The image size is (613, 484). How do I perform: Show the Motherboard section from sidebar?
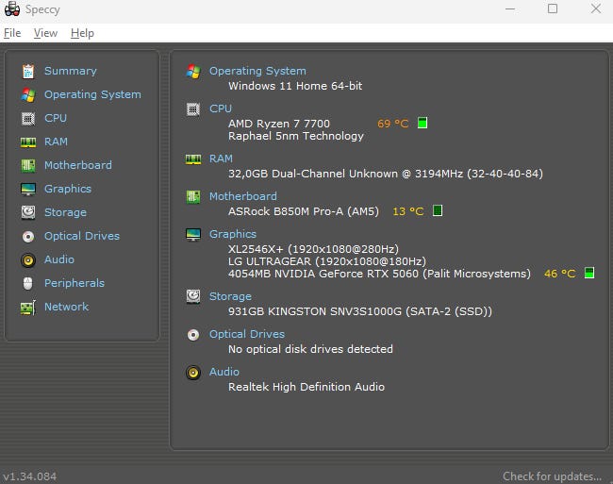point(78,165)
